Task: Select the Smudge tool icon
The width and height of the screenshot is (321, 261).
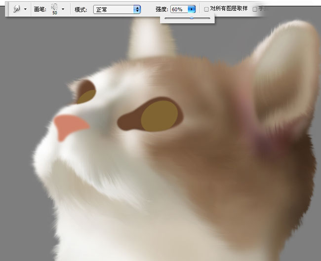Action: (16, 9)
